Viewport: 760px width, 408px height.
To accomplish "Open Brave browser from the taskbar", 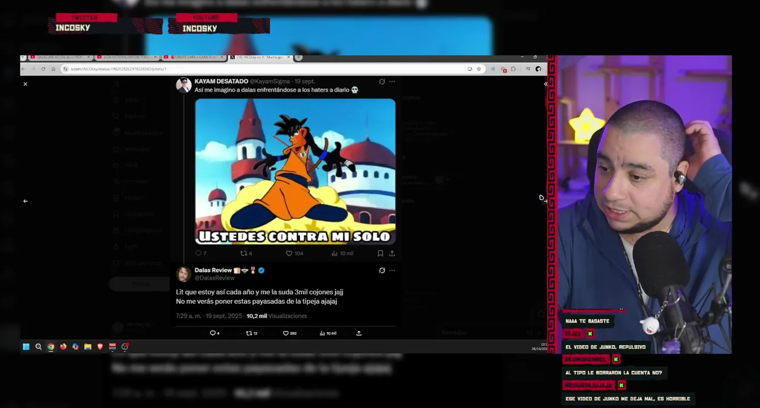I will click(100, 347).
